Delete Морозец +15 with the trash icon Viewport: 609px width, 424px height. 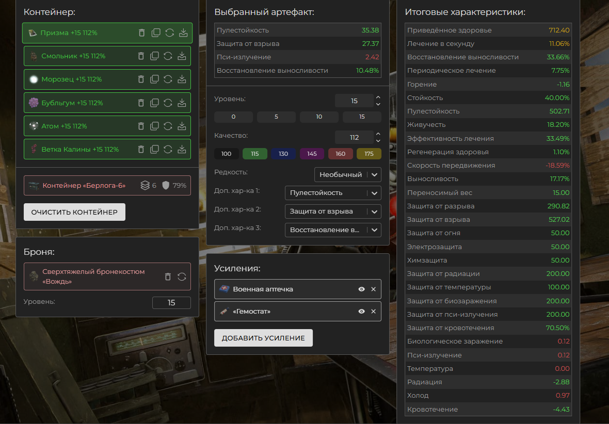click(x=141, y=79)
